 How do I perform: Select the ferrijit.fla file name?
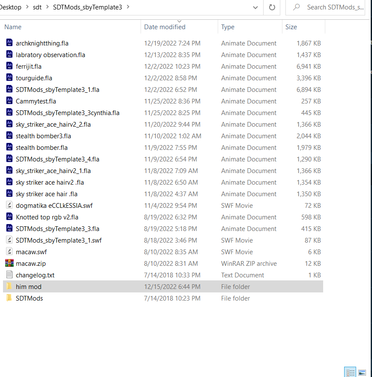click(x=29, y=67)
